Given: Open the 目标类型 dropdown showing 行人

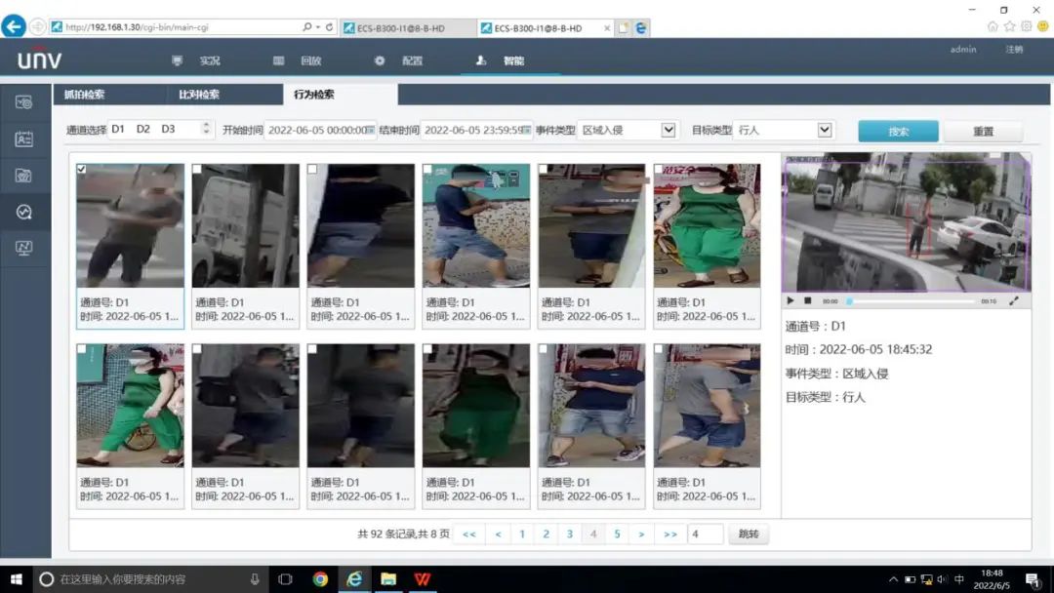Looking at the screenshot, I should pyautogui.click(x=825, y=130).
